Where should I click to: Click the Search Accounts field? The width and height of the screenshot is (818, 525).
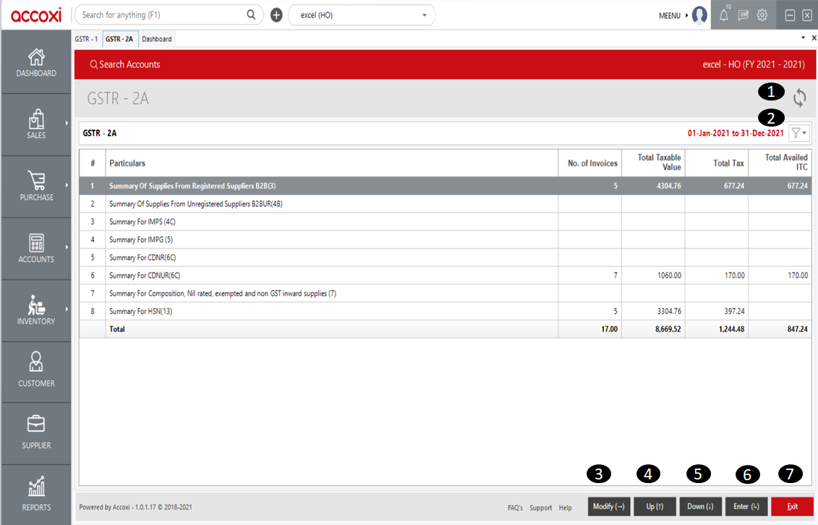point(125,64)
